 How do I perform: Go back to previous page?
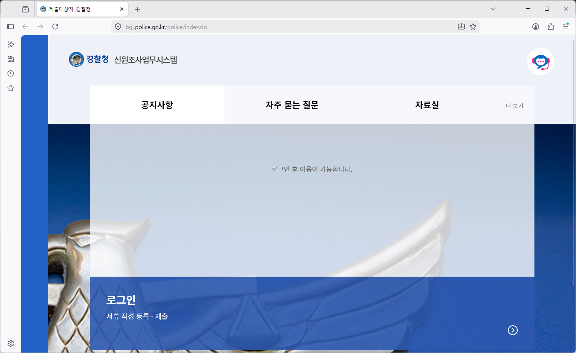point(25,27)
